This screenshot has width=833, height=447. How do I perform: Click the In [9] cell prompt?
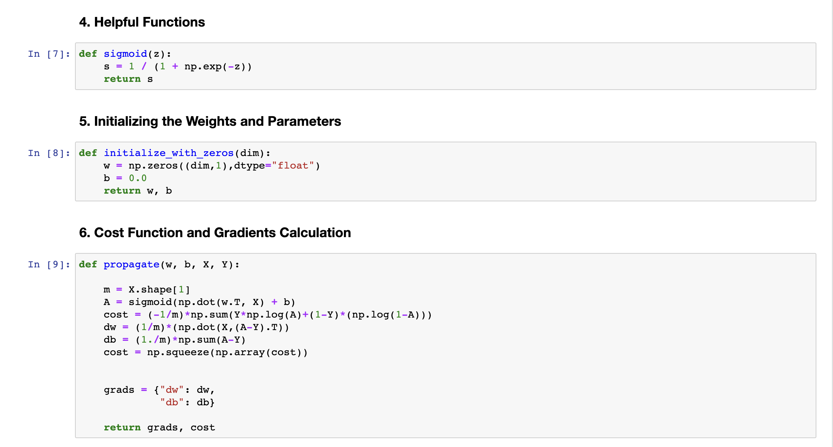pos(49,265)
